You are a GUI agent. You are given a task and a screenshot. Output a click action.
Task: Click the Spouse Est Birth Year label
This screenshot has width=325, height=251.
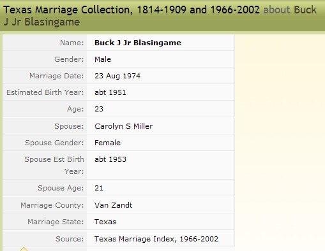[54, 165]
